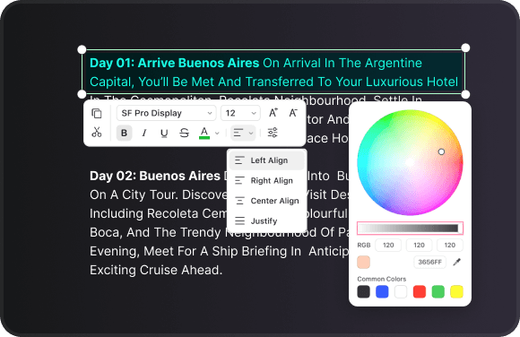Increase font size with A+ icon
The width and height of the screenshot is (520, 337).
[x=273, y=113]
